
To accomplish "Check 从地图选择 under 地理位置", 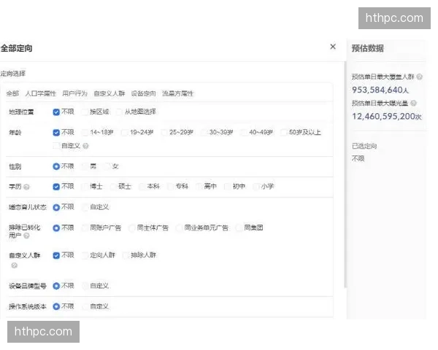I will click(x=120, y=112).
